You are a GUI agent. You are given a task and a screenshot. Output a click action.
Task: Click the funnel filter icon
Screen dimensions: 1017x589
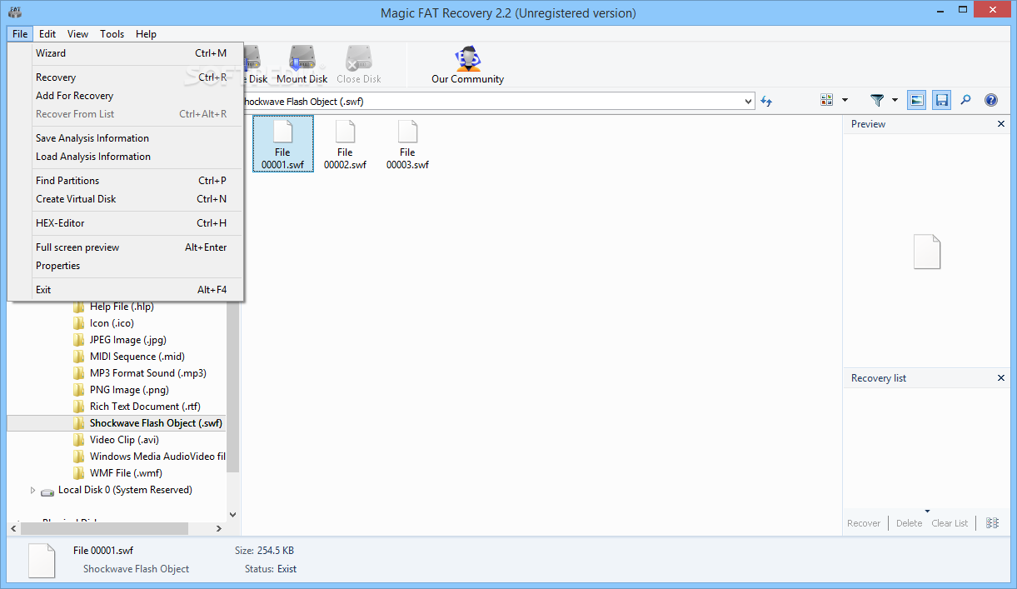[877, 100]
